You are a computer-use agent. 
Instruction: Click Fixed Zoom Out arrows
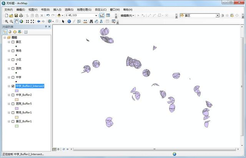pyautogui.click(x=32, y=21)
